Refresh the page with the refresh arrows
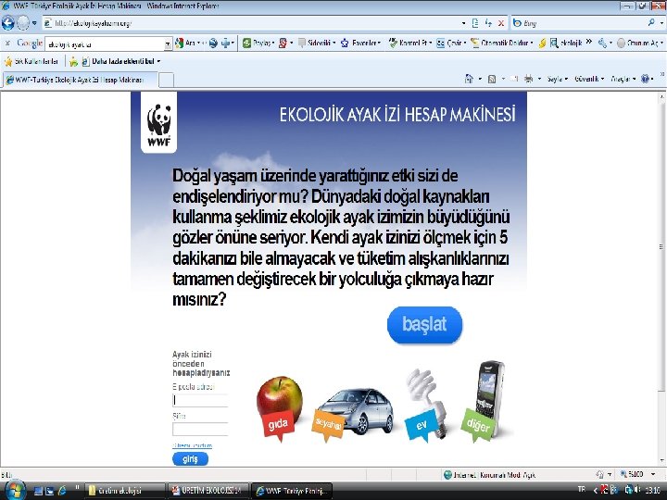Image resolution: width=667 pixels, height=500 pixels. pos(488,23)
